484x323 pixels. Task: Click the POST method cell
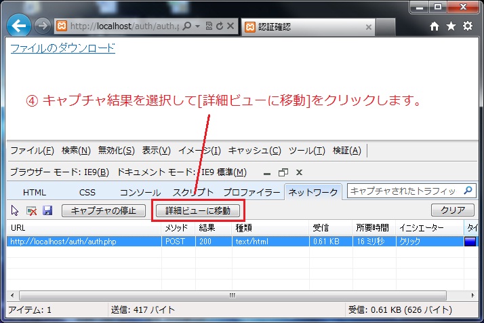[178, 242]
